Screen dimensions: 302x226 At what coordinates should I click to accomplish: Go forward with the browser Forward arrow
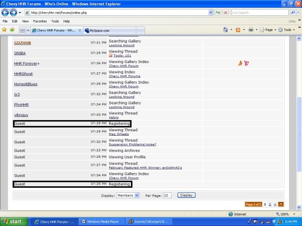(13, 13)
